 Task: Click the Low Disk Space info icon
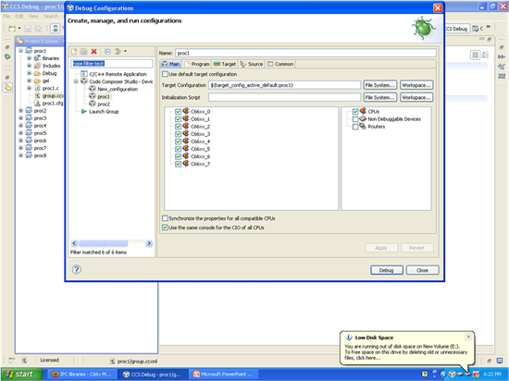click(348, 338)
